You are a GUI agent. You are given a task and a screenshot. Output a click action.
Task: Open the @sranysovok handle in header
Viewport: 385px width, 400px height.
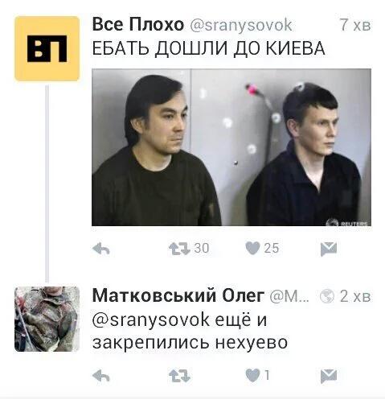241,25
